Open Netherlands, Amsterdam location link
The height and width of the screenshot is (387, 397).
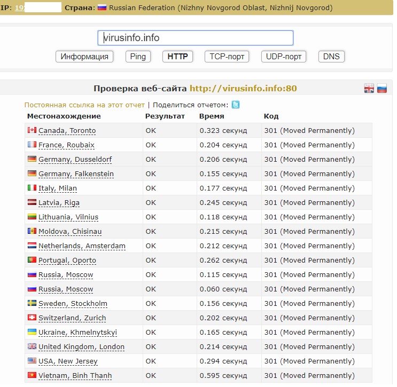click(82, 246)
